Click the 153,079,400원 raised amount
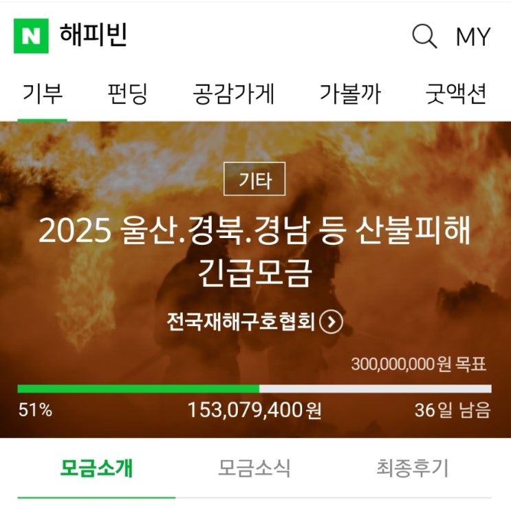Viewport: 511px width, 509px height. pos(254,410)
